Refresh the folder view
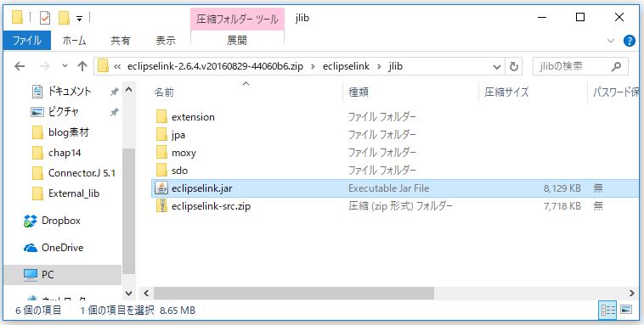 (513, 66)
